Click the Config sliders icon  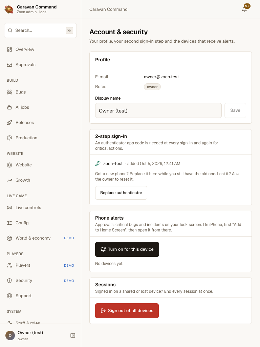(9, 223)
